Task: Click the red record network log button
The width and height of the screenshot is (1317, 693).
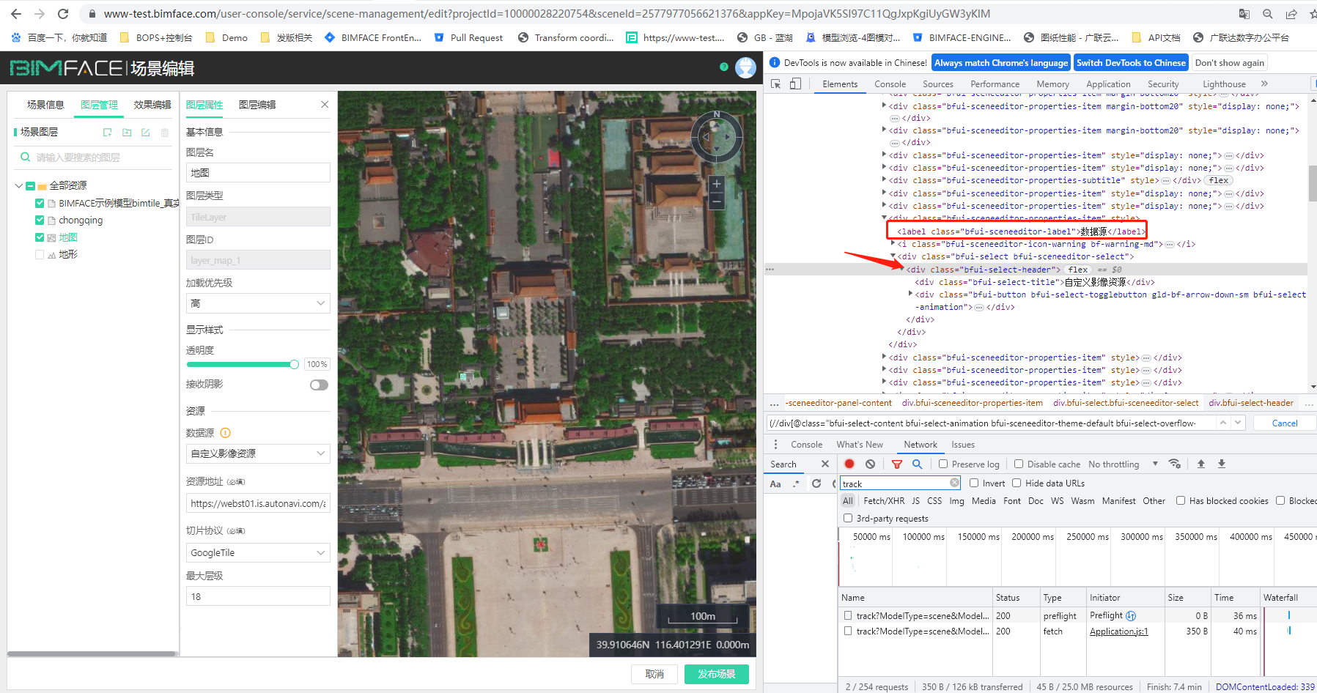Action: click(x=849, y=464)
